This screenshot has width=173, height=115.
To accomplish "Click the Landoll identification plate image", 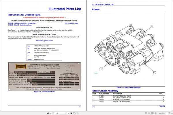I will [x=44, y=77].
